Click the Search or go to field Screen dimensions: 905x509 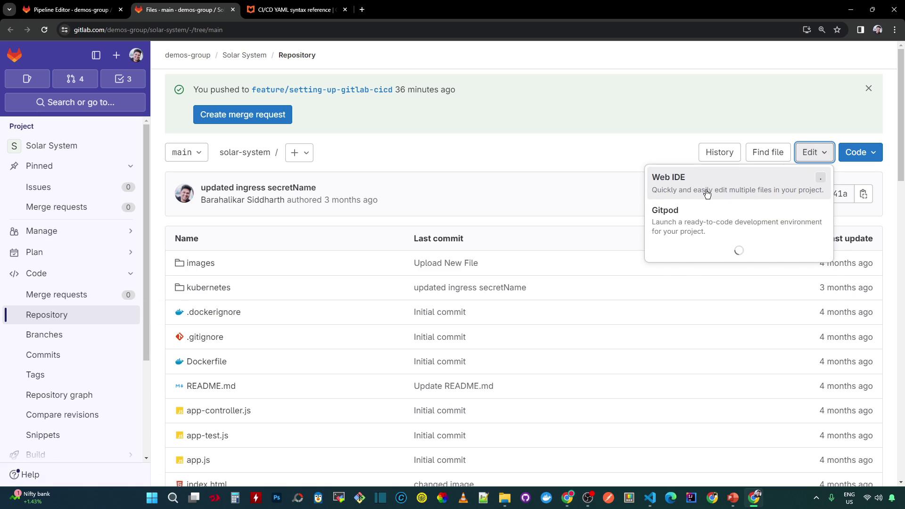[75, 102]
